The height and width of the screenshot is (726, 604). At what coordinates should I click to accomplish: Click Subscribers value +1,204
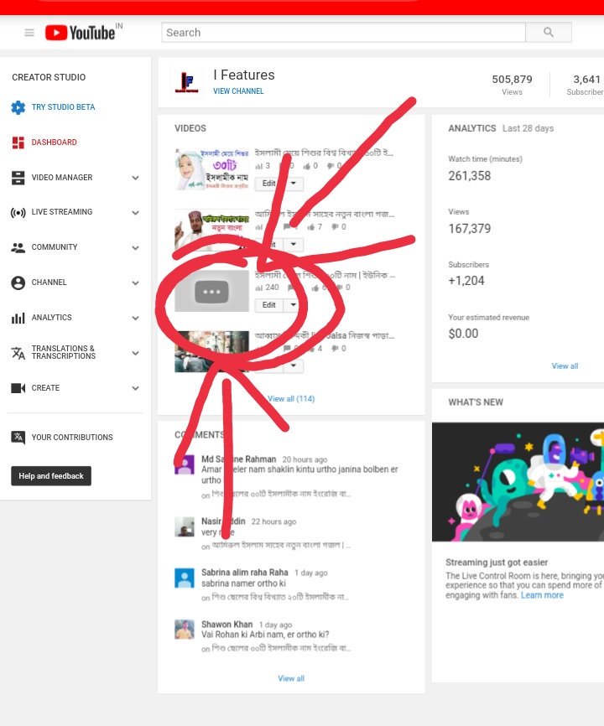(x=466, y=281)
